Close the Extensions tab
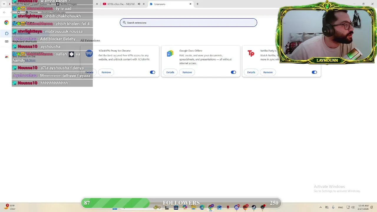This screenshot has width=377, height=212. click(190, 4)
